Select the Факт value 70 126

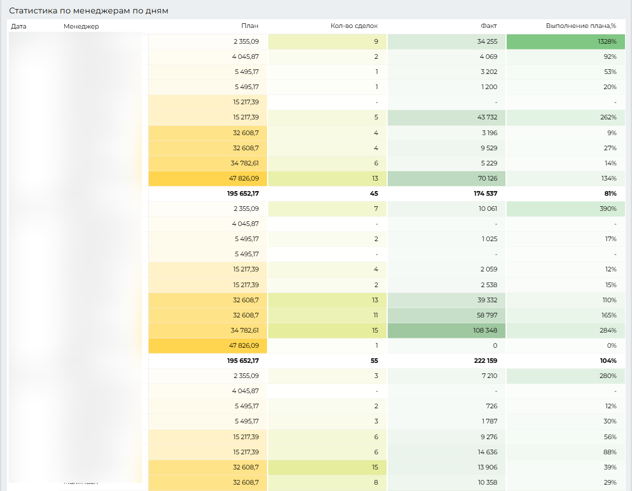pyautogui.click(x=446, y=178)
